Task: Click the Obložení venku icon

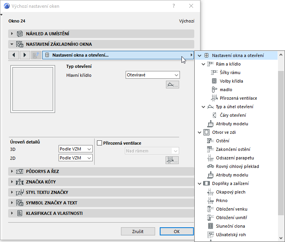Action: point(210,209)
